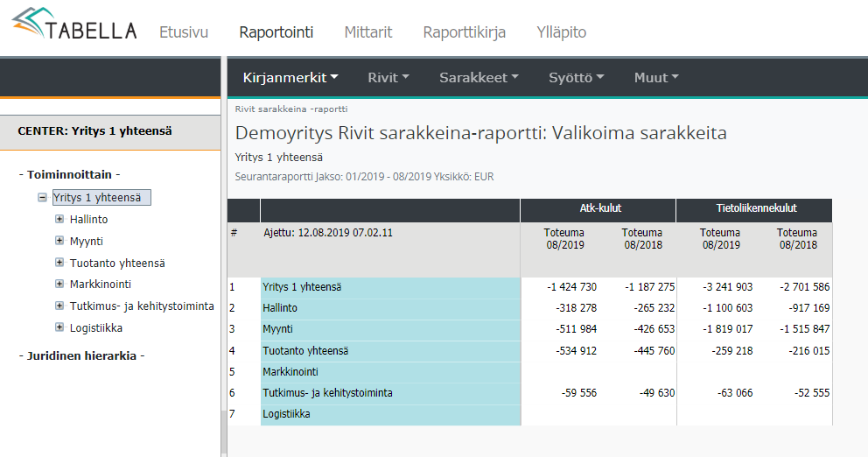Viewport: 868px width, 457px height.
Task: Expand the Myynti tree node
Action: [x=59, y=241]
